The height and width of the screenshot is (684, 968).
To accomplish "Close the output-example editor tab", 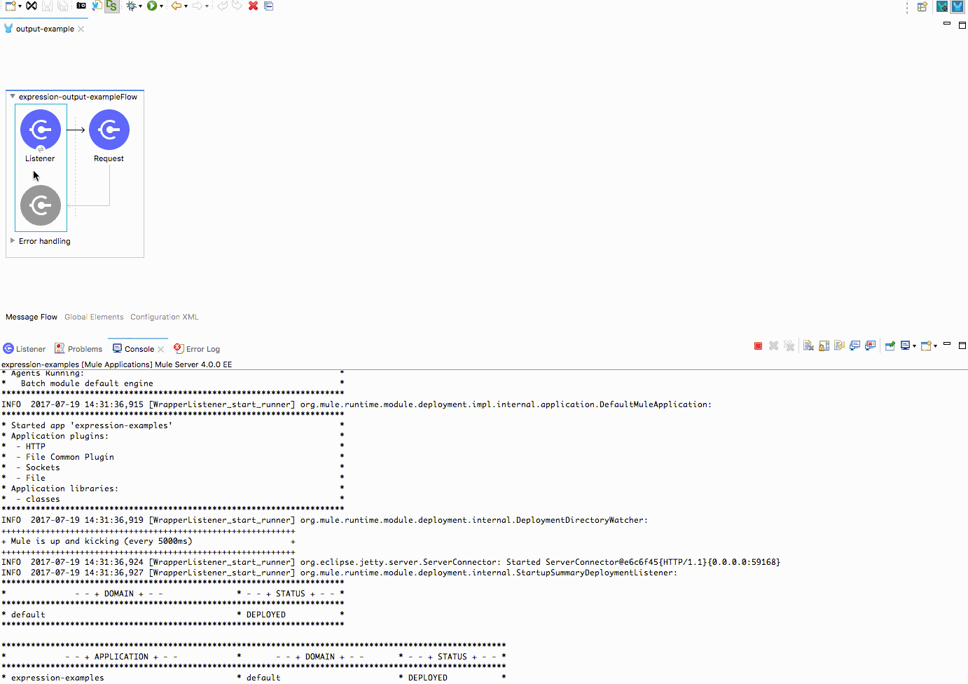I will click(81, 29).
